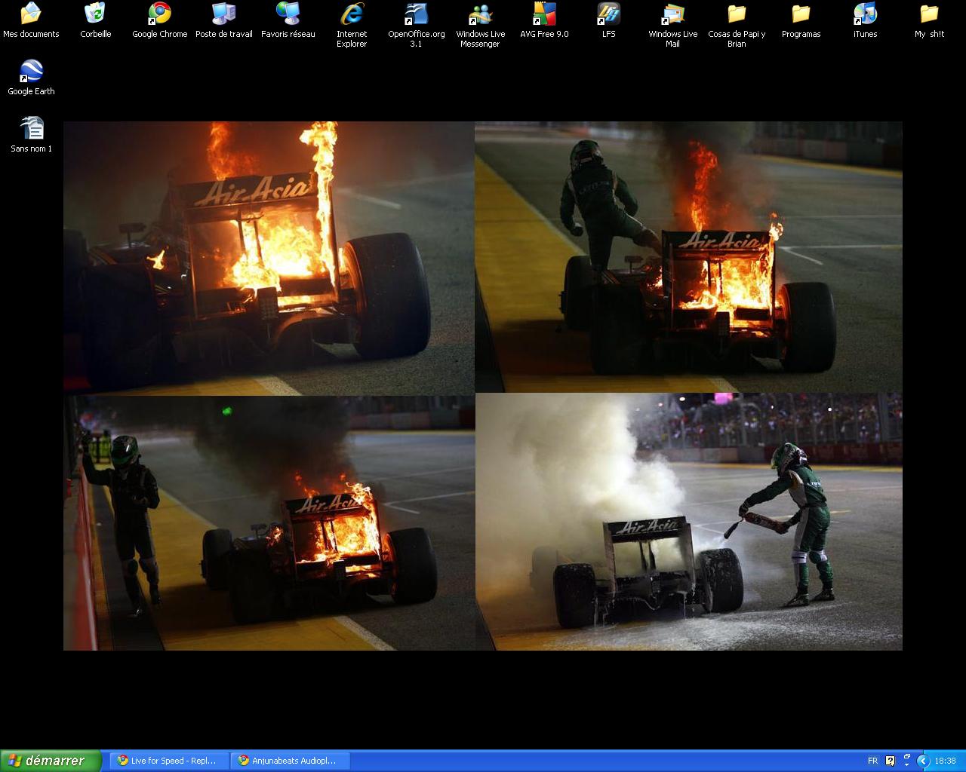Open the démarrer start menu

pyautogui.click(x=51, y=761)
